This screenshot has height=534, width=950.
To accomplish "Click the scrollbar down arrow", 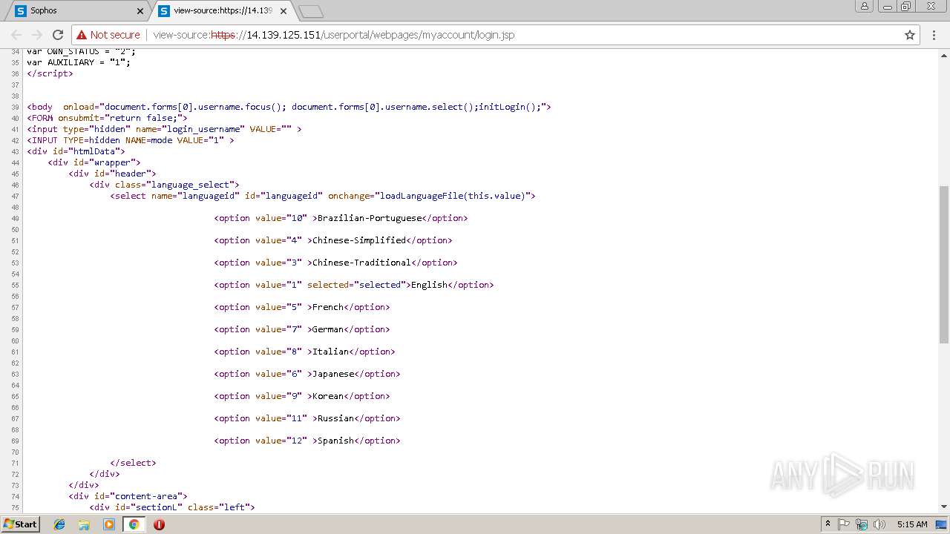I will pos(944,507).
